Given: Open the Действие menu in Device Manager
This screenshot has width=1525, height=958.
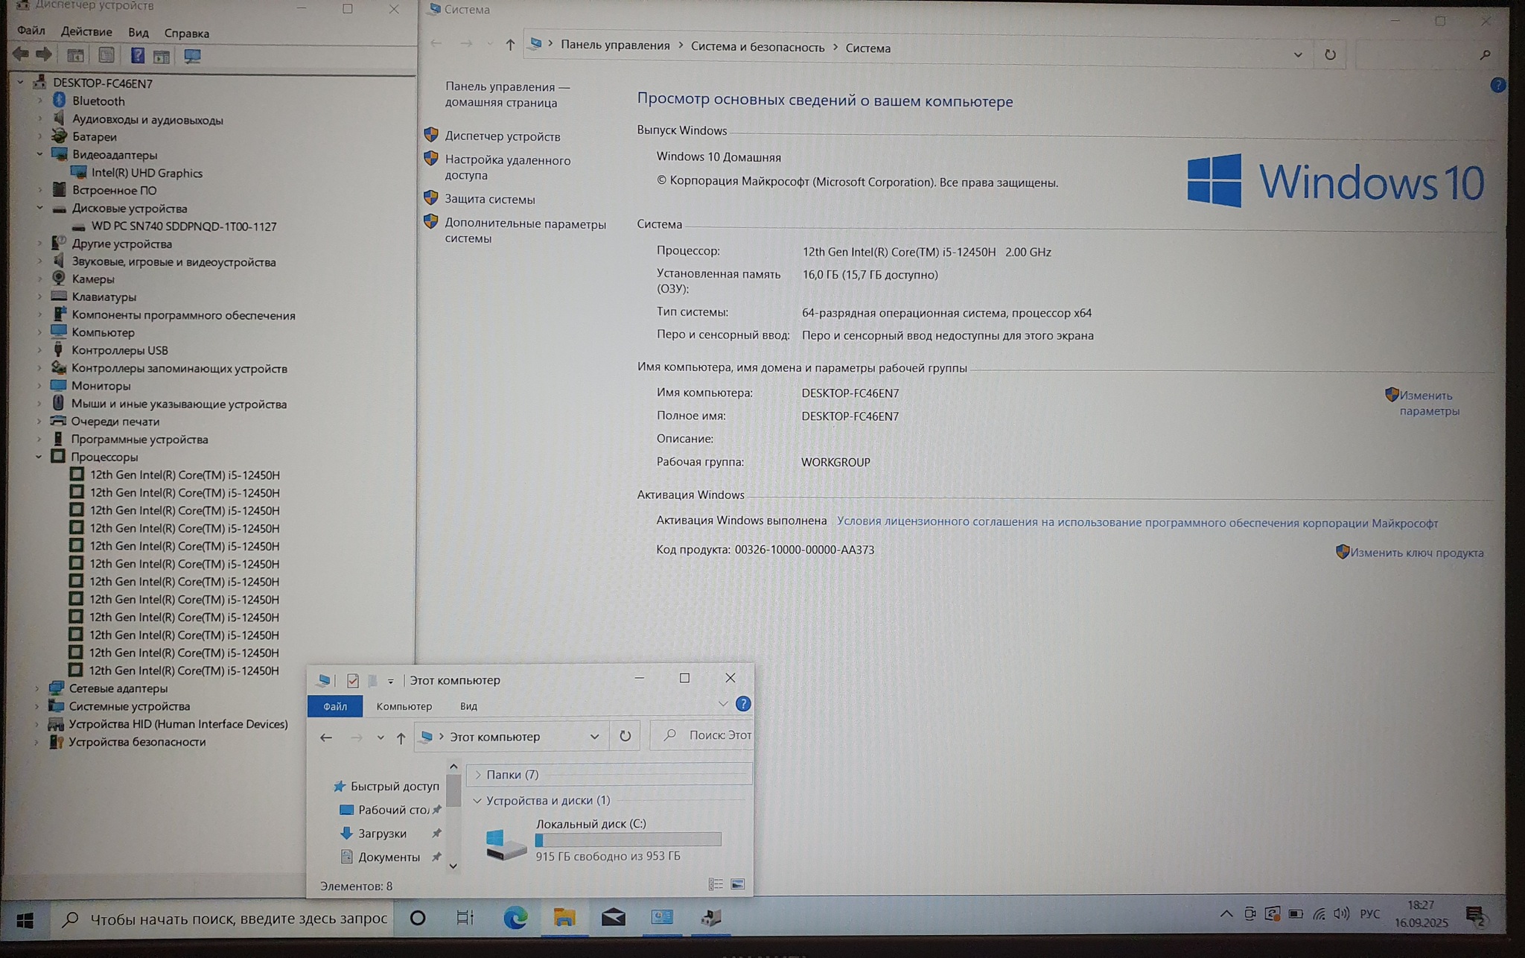Looking at the screenshot, I should pos(86,32).
